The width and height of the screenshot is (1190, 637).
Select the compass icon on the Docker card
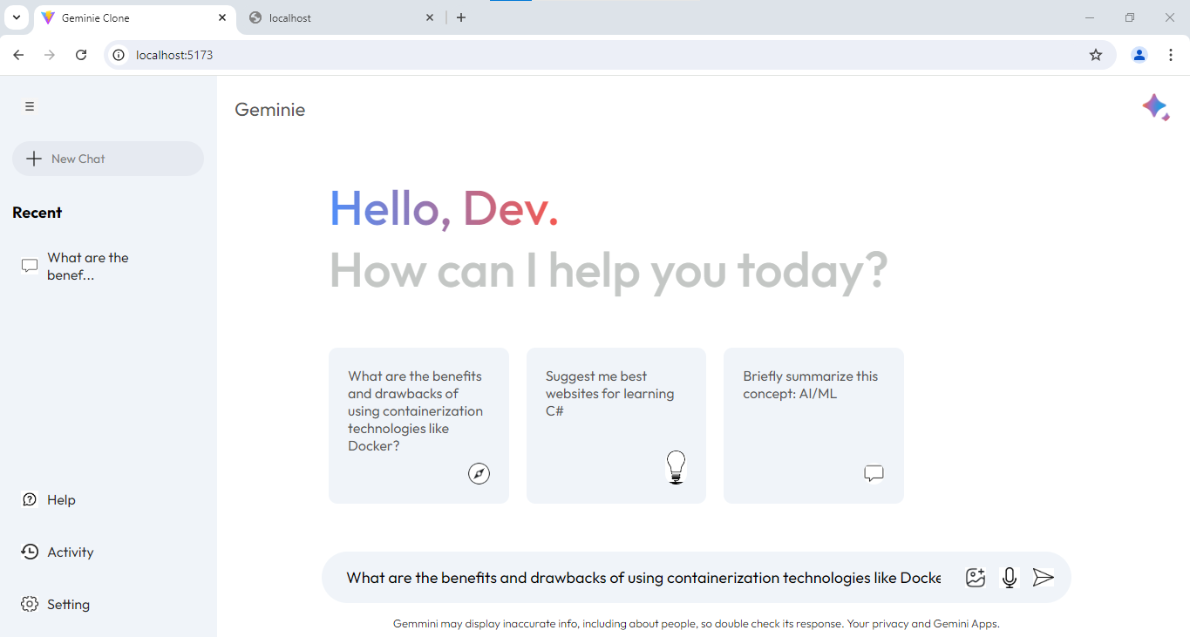point(479,473)
